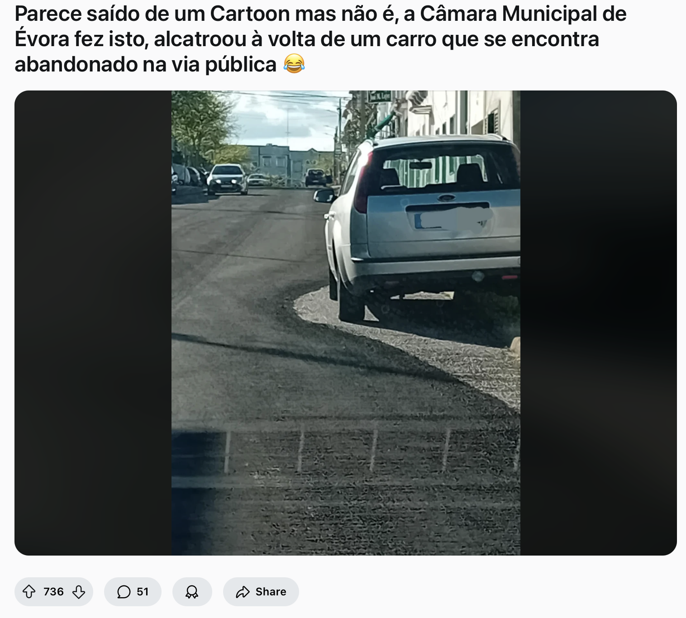Click the side mirror of the parked car
Image resolution: width=686 pixels, height=618 pixels.
(x=324, y=195)
